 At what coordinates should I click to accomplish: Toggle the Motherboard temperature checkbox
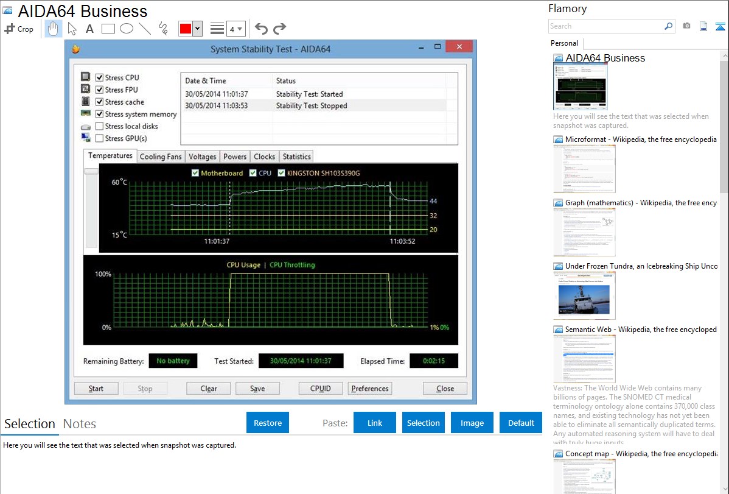pos(195,173)
